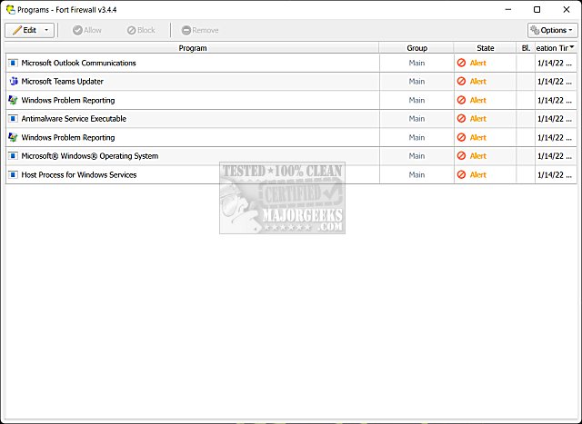Viewport: 582px width, 424px height.
Task: Minimize the Programs window
Action: (x=508, y=10)
